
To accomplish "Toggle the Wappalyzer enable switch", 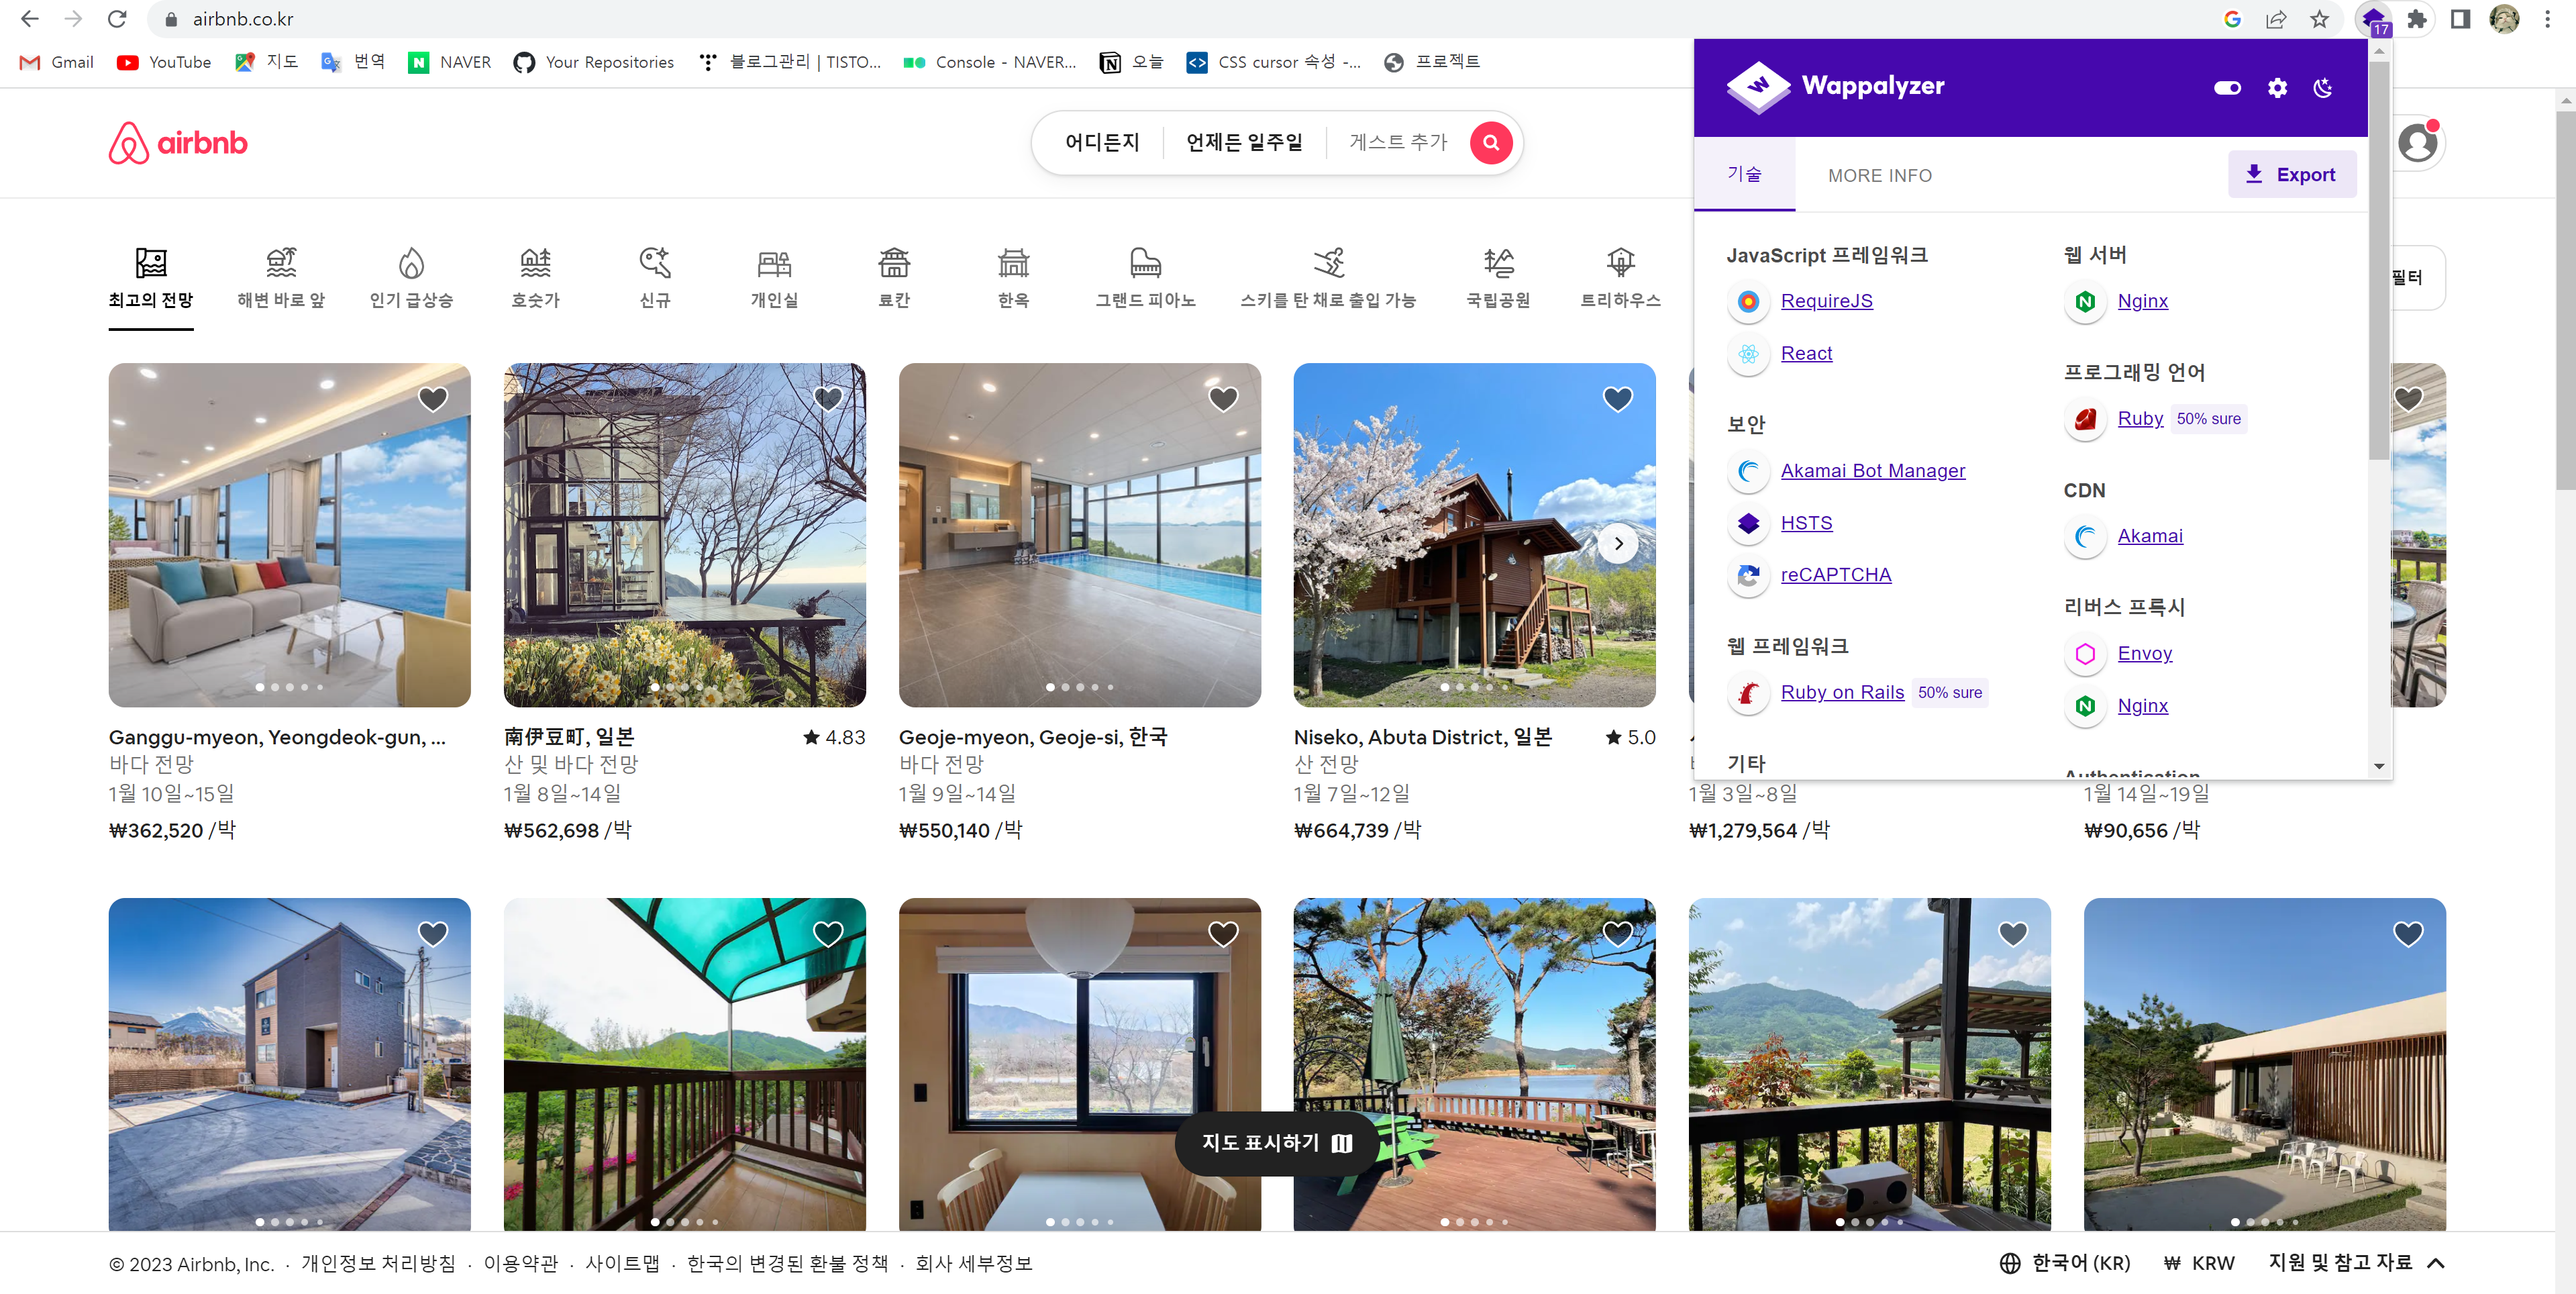I will pyautogui.click(x=2227, y=88).
